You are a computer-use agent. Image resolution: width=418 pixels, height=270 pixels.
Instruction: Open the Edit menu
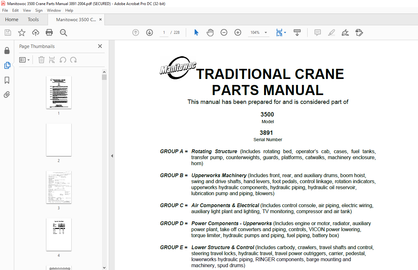[15, 10]
